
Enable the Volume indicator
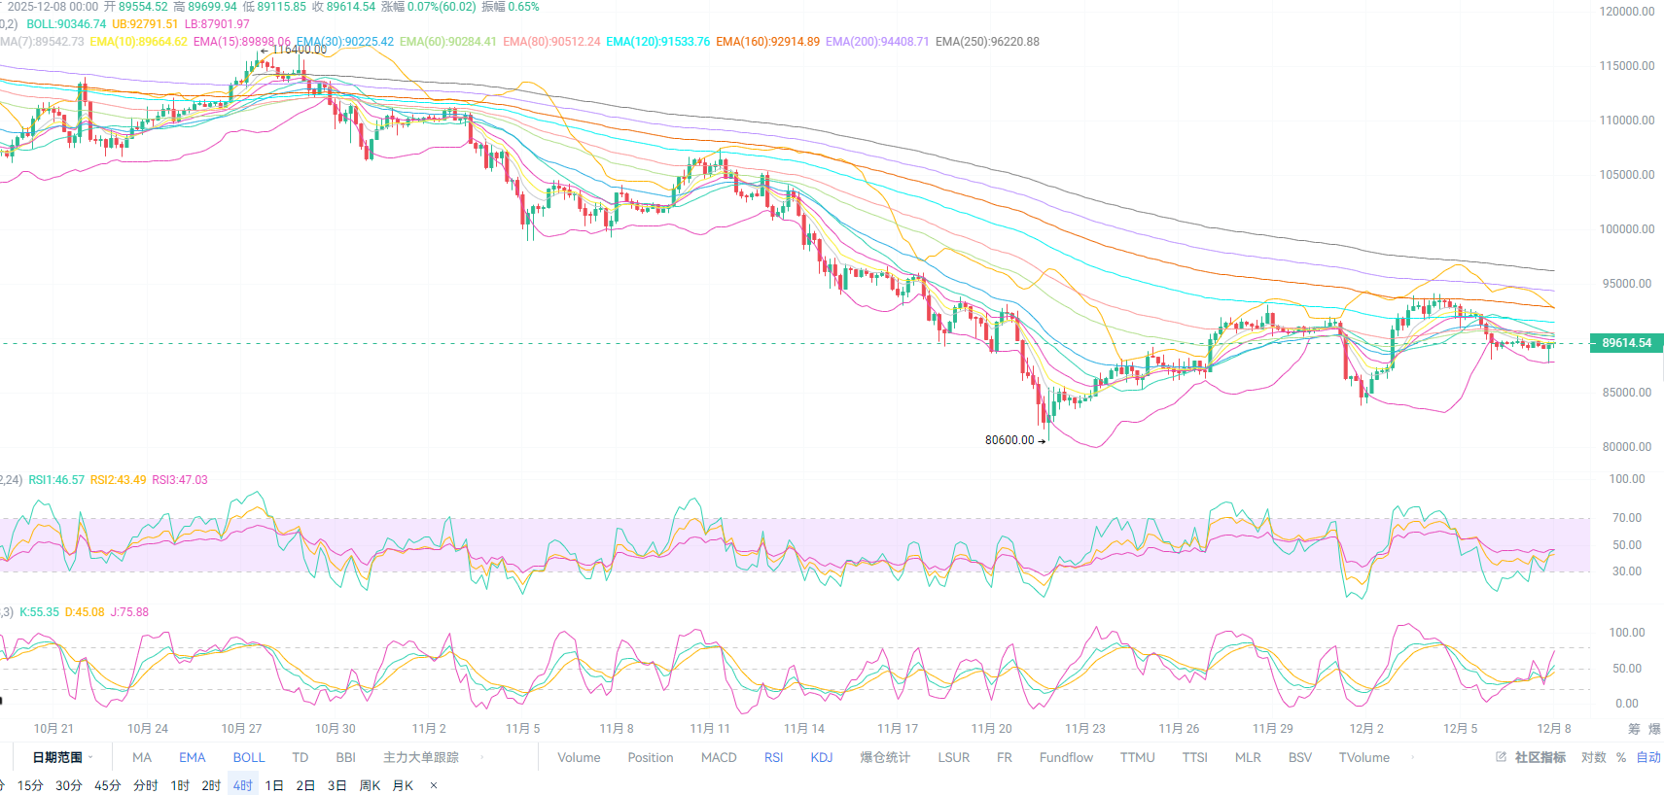[579, 757]
